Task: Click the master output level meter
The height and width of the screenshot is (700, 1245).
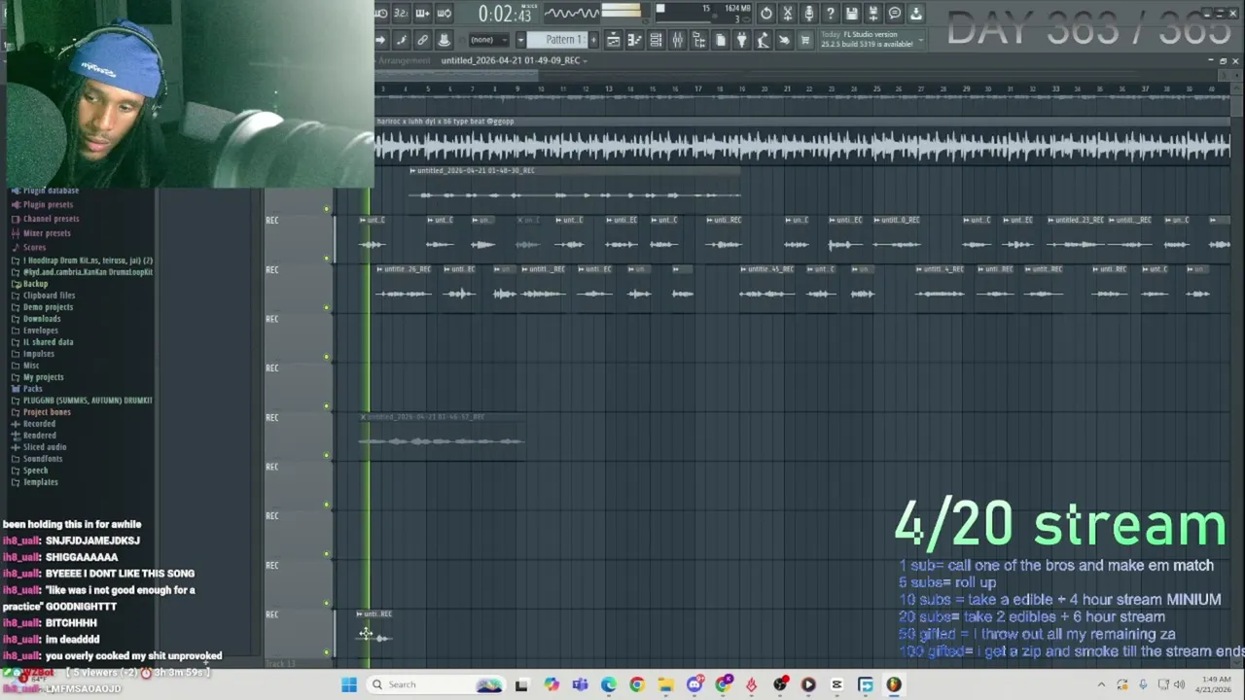Action: 622,13
